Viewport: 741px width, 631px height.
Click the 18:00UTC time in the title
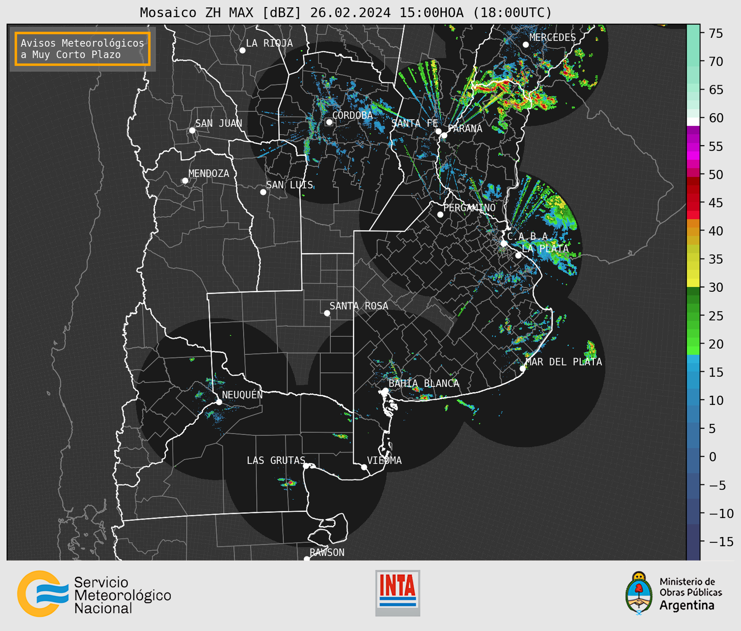[512, 13]
